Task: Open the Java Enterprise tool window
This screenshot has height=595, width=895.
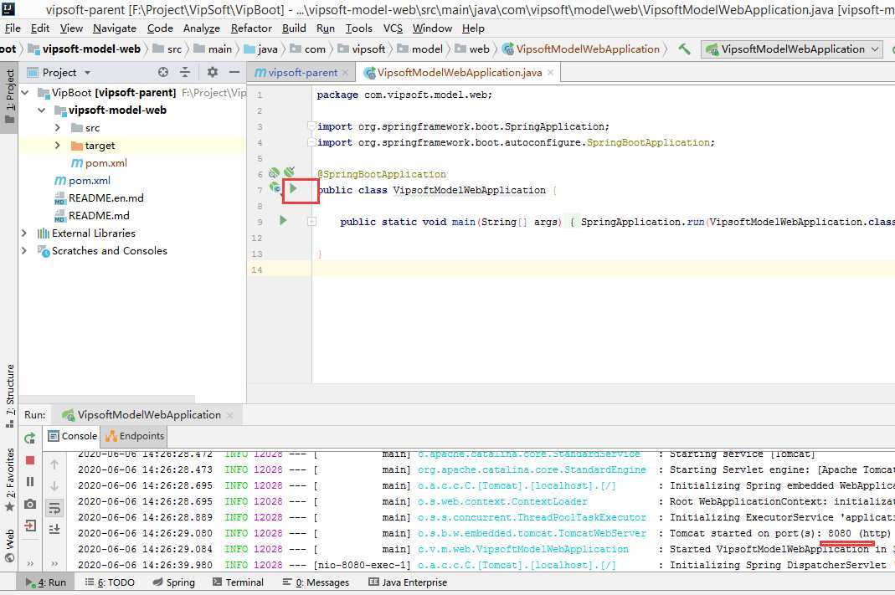Action: 408,582
